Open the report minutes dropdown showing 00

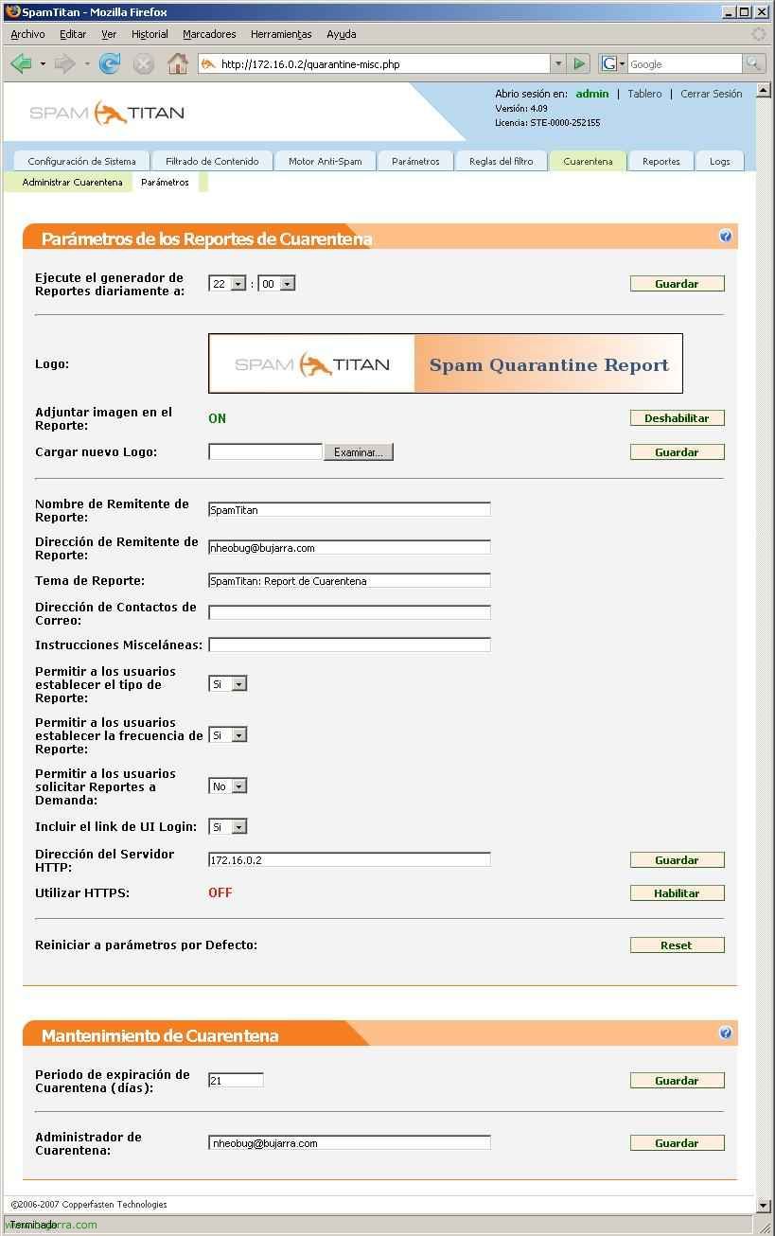tap(276, 284)
